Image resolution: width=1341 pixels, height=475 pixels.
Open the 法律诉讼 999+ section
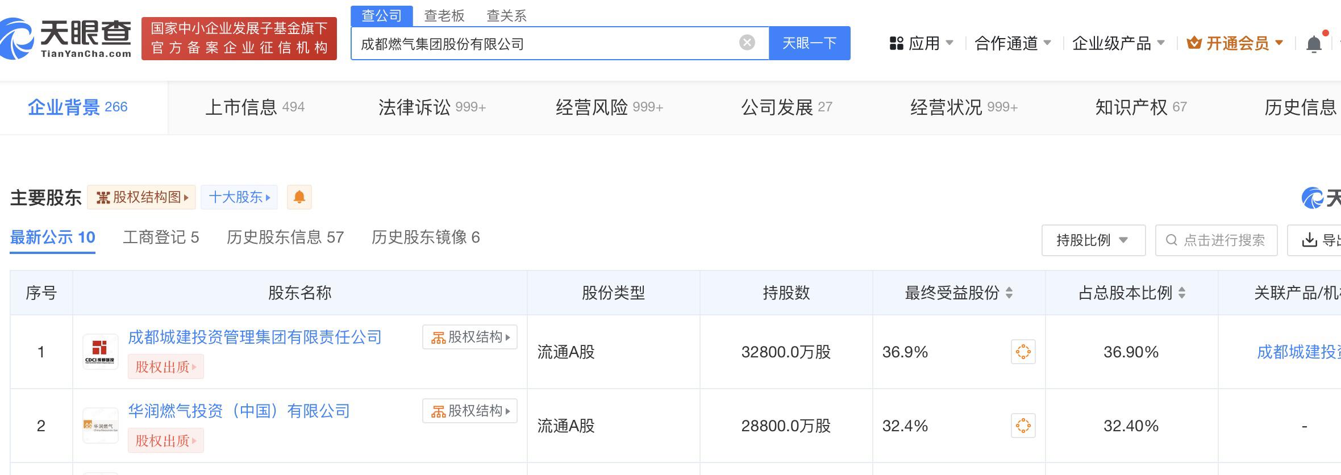pos(432,107)
